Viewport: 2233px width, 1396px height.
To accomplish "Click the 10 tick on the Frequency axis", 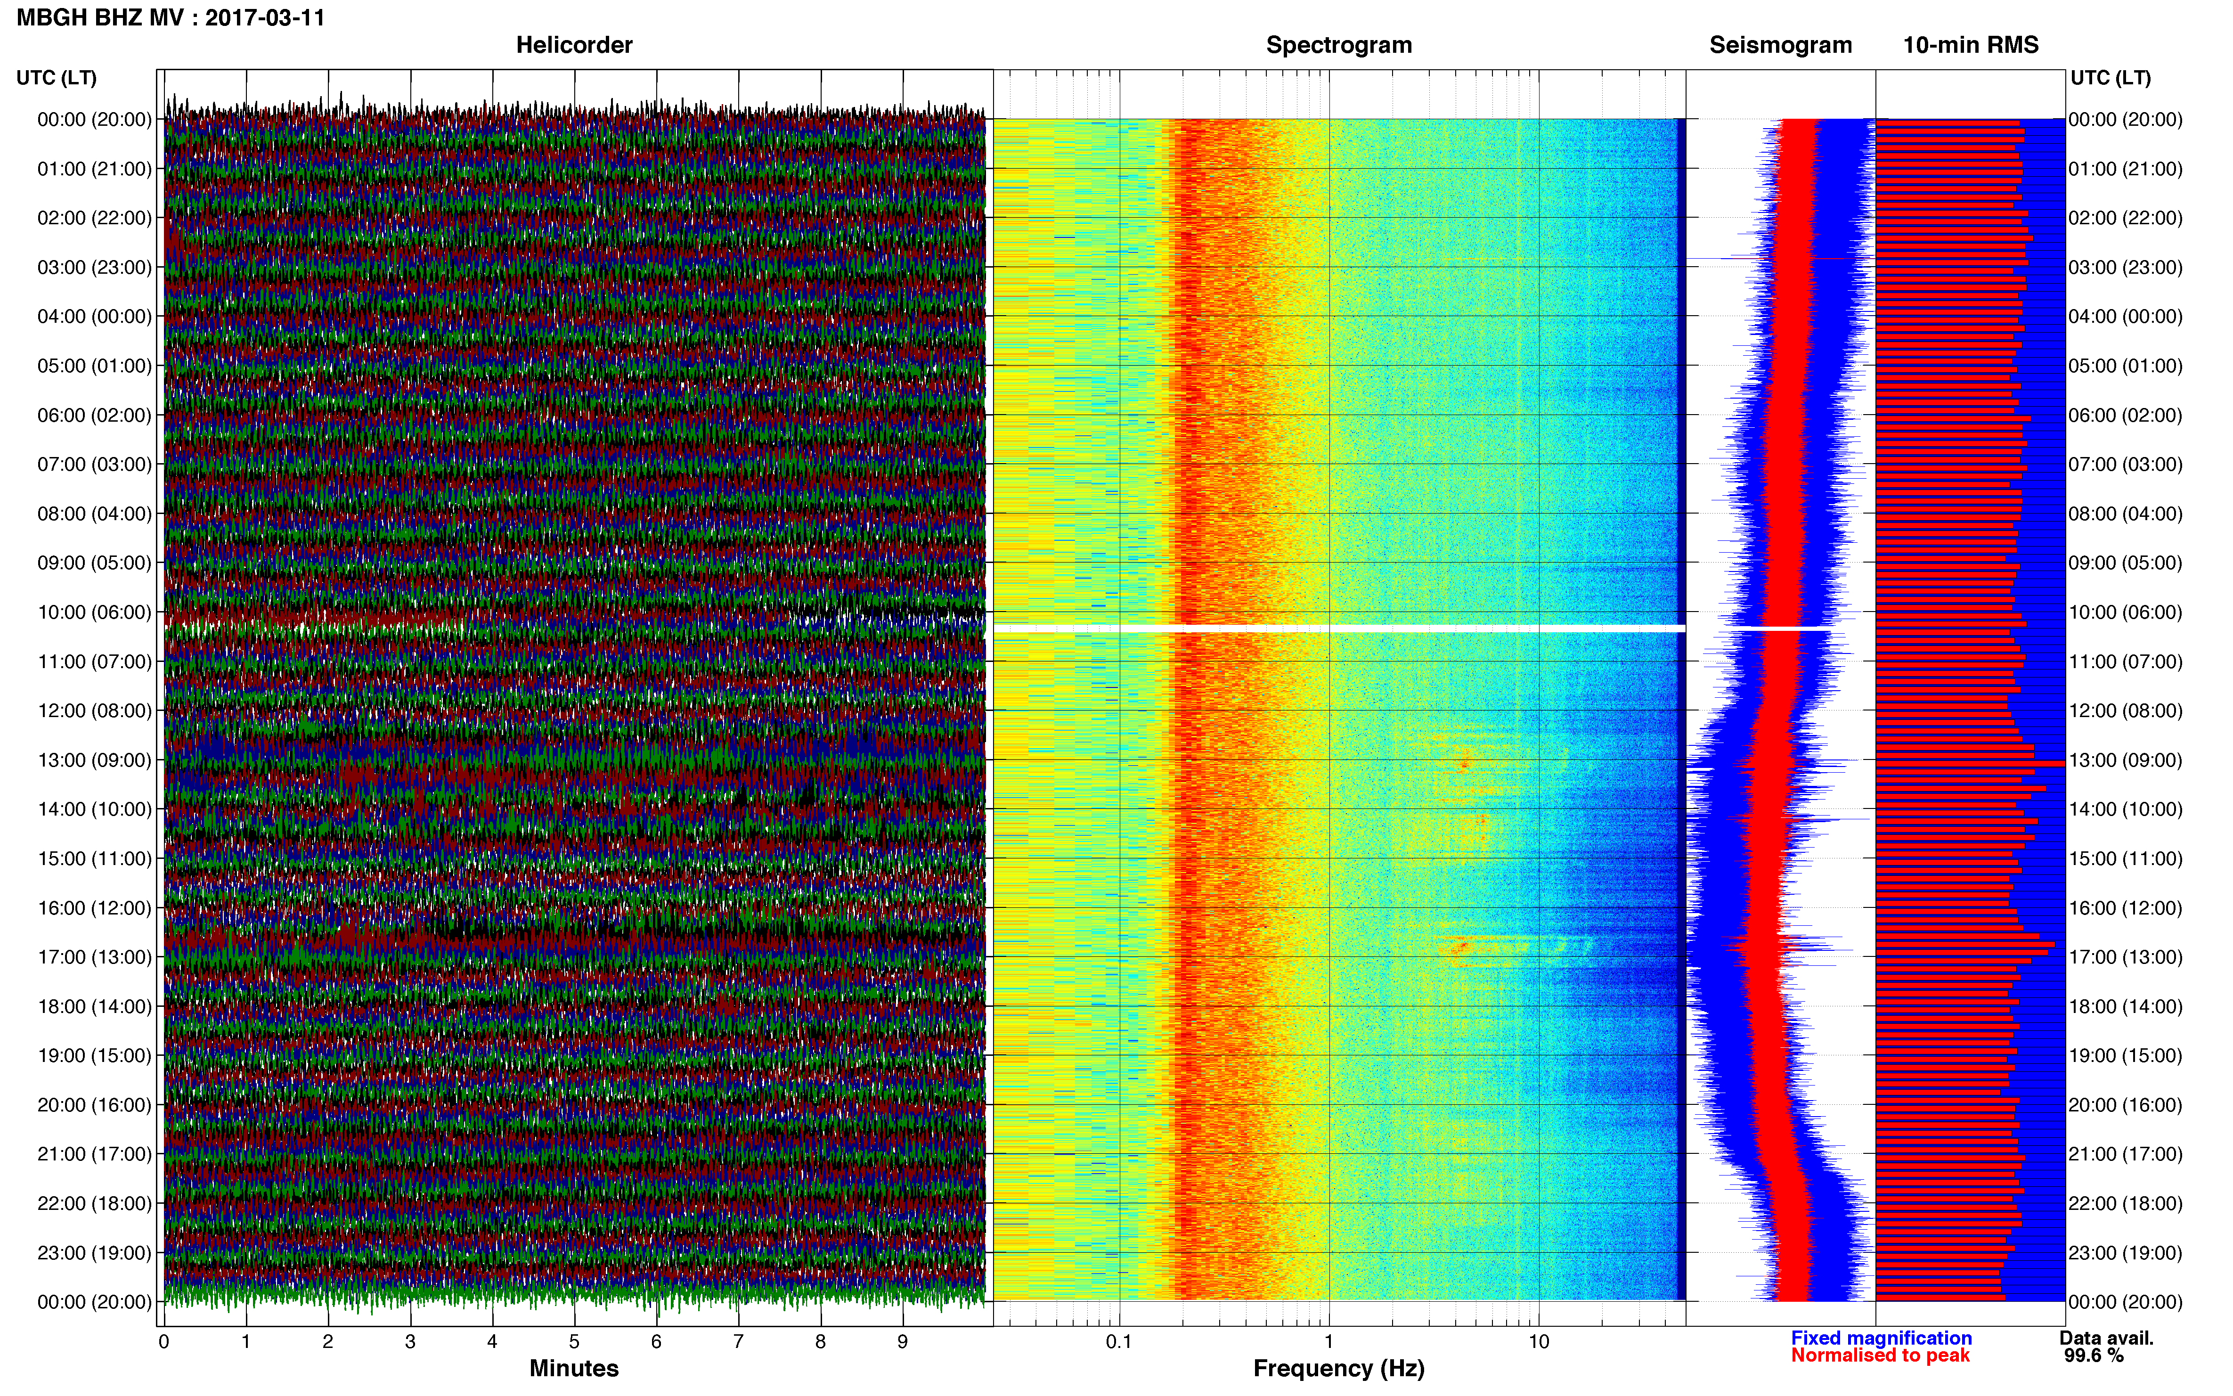I will pyautogui.click(x=1539, y=1341).
